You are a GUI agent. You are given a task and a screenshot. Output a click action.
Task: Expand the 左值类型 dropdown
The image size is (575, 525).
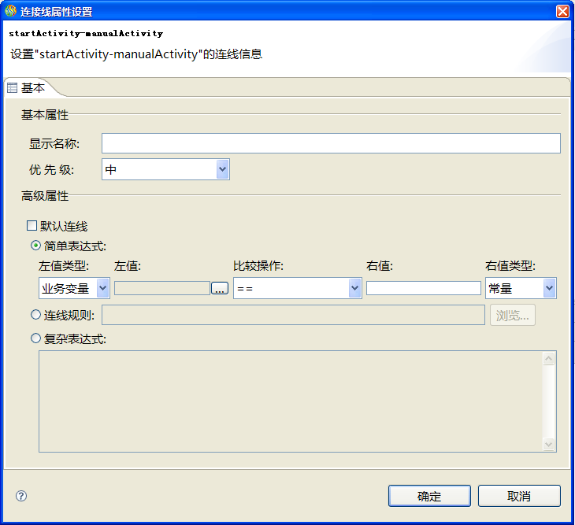pyautogui.click(x=102, y=289)
